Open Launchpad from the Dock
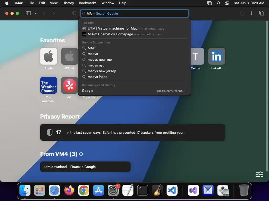The image size is (269, 201). tap(40, 190)
